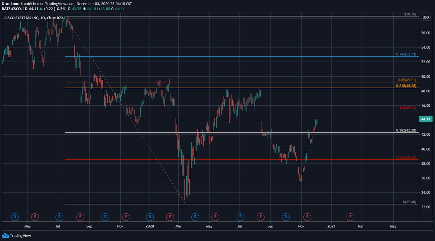
Task: Click the earnings E marker near Nov 2019
Action: click(x=126, y=217)
